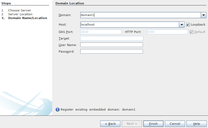Open the Host dropdown list
Image resolution: width=208 pixels, height=128 pixels.
(x=182, y=25)
